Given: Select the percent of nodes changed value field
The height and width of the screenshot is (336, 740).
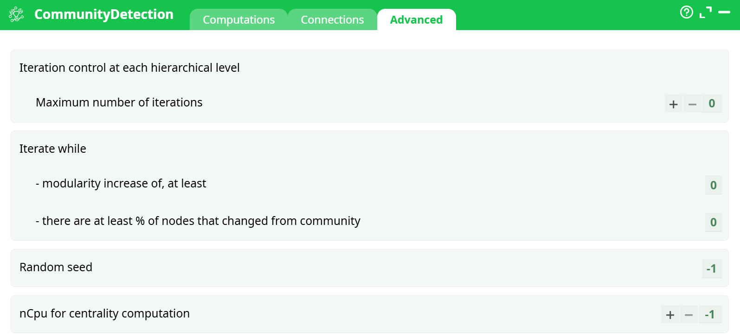Looking at the screenshot, I should 713,222.
